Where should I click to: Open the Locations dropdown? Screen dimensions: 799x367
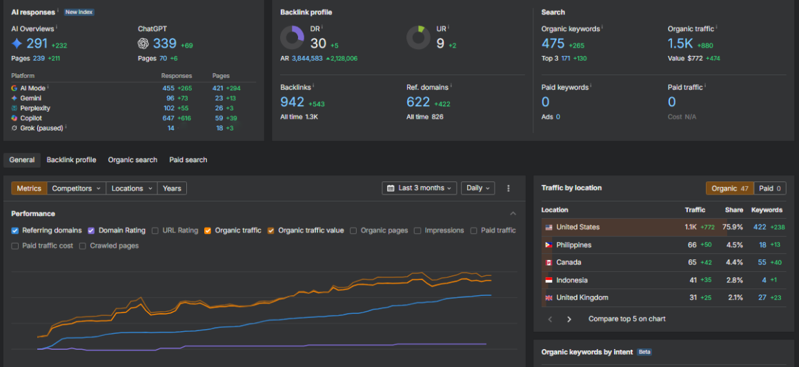click(x=132, y=188)
